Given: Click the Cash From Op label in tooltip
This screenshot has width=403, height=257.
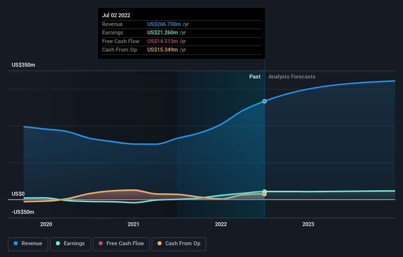Looking at the screenshot, I should (119, 50).
